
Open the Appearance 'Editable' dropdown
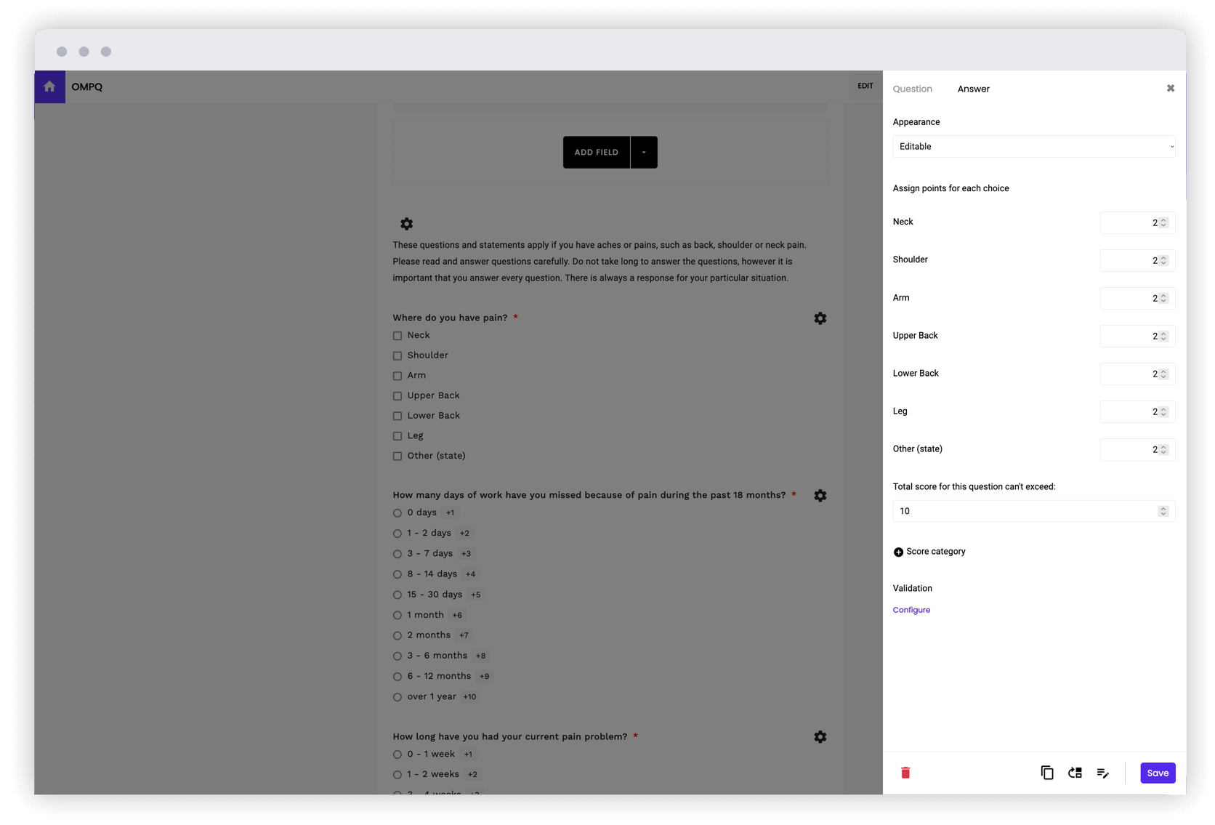point(1033,146)
